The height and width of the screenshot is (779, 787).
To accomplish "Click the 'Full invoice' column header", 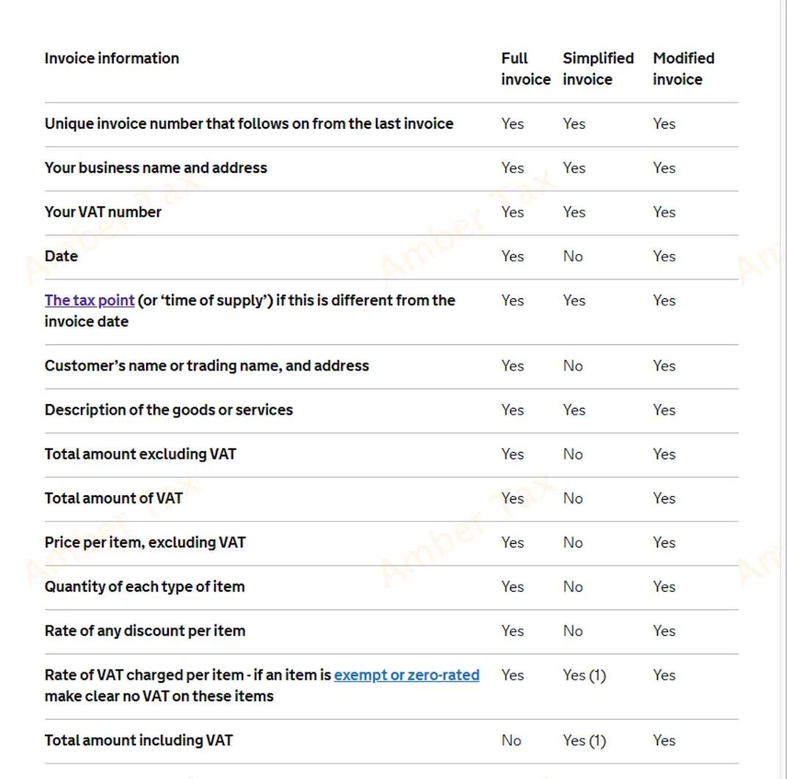I will point(525,68).
